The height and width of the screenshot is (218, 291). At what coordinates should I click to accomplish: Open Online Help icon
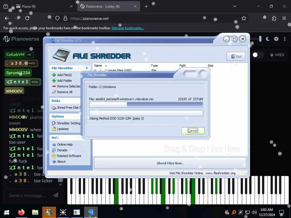point(54,144)
